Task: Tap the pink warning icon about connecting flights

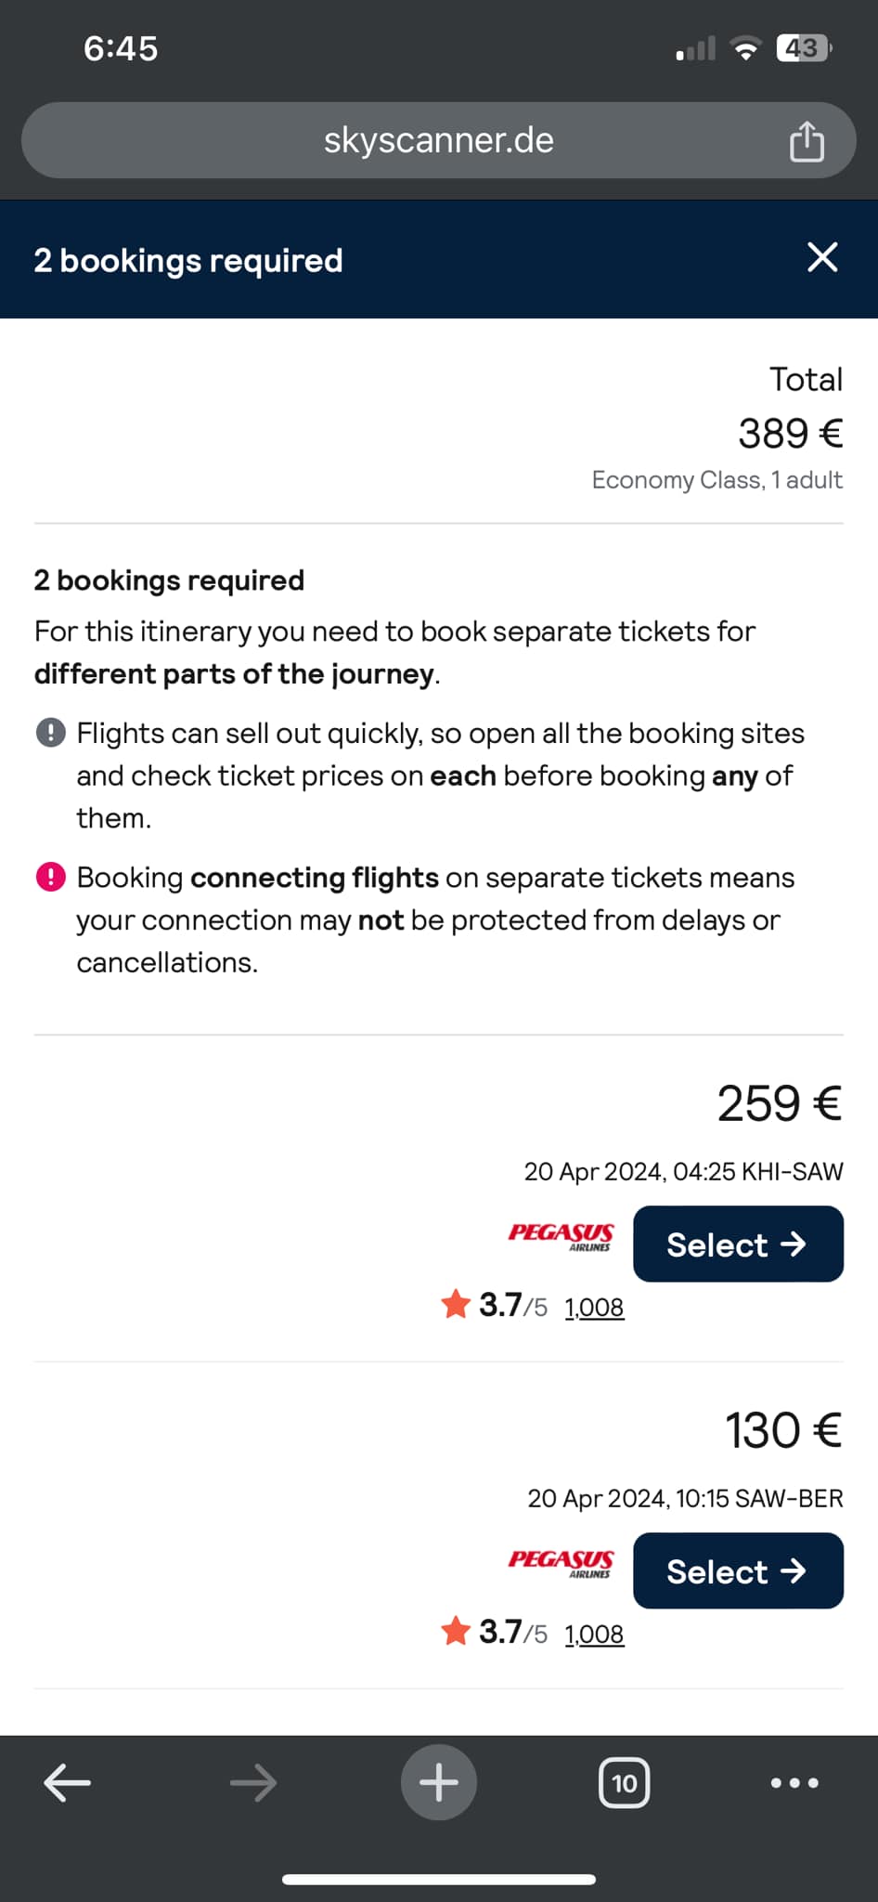Action: [51, 877]
